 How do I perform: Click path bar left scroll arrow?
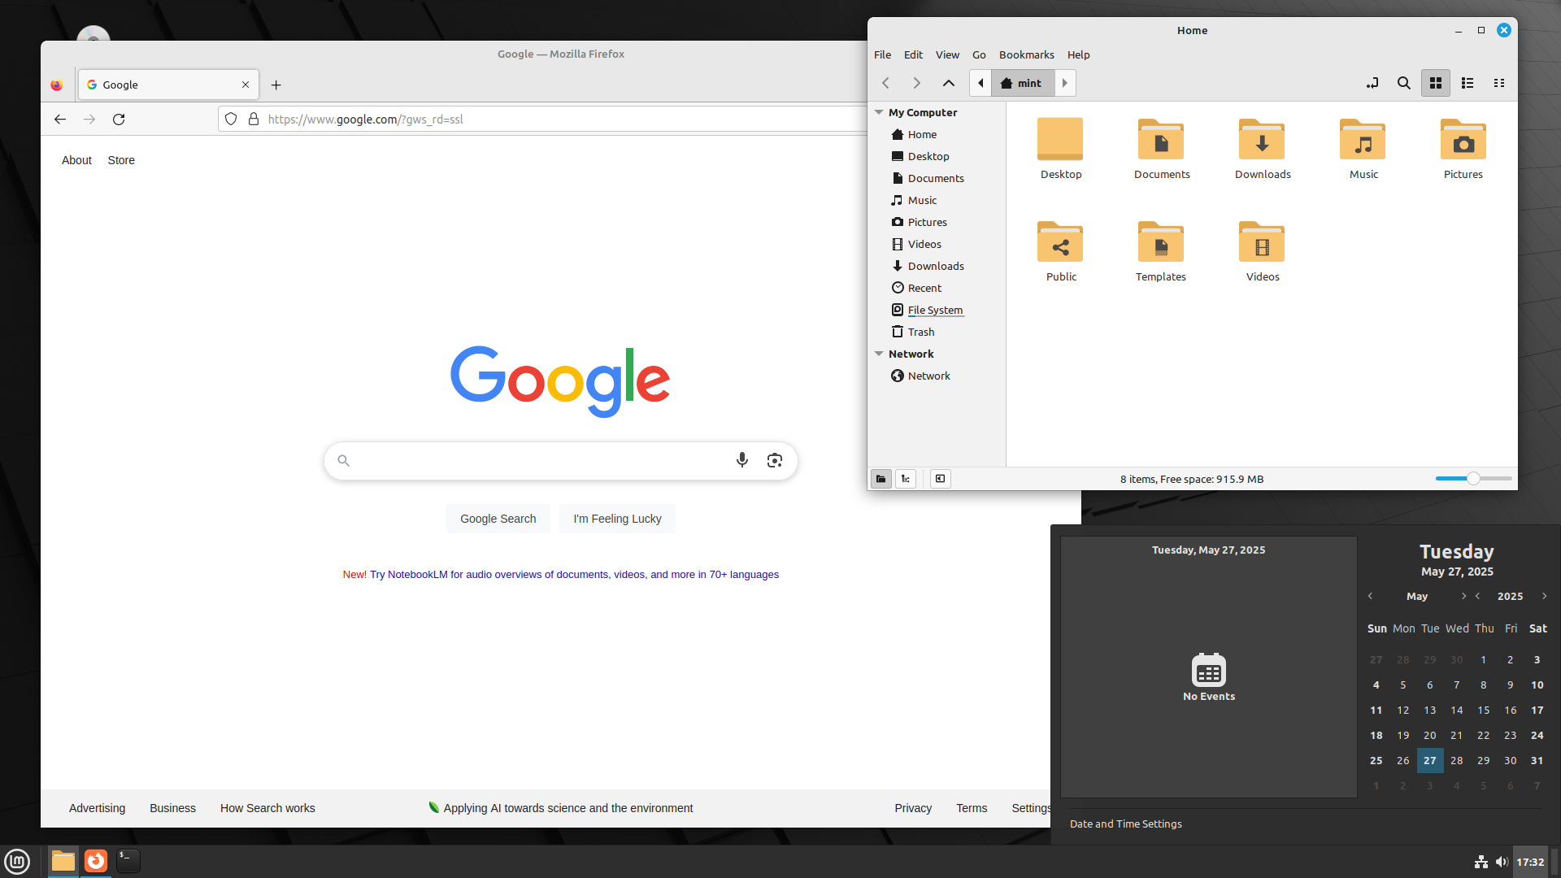[981, 83]
